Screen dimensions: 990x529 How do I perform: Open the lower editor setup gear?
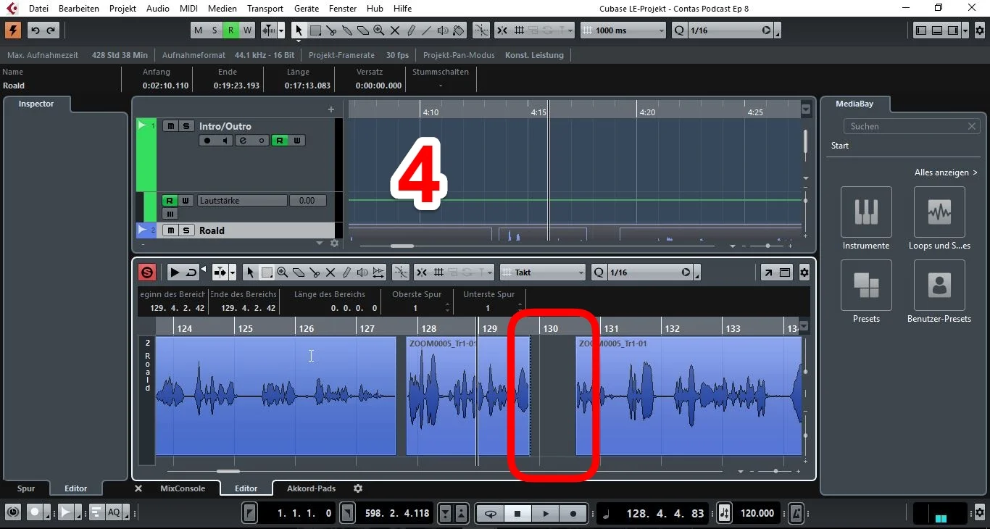click(804, 272)
